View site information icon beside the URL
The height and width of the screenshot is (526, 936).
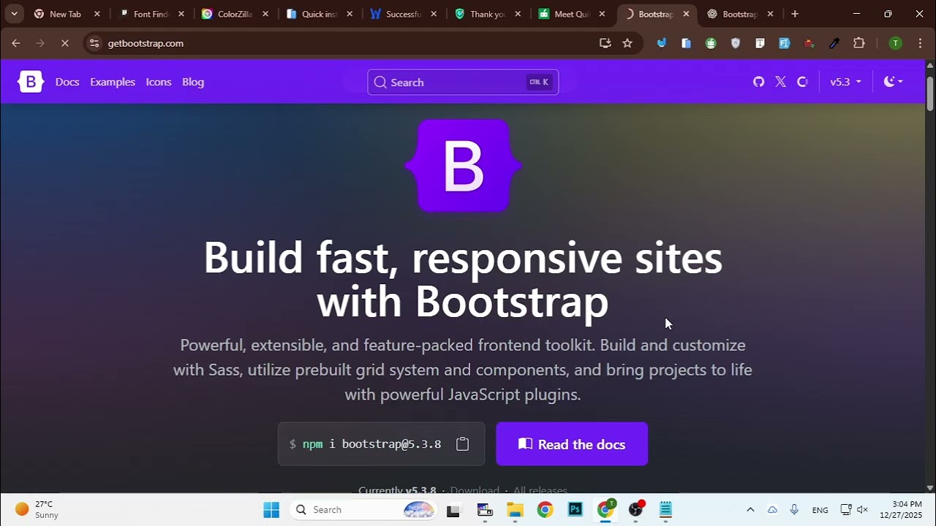click(x=94, y=43)
